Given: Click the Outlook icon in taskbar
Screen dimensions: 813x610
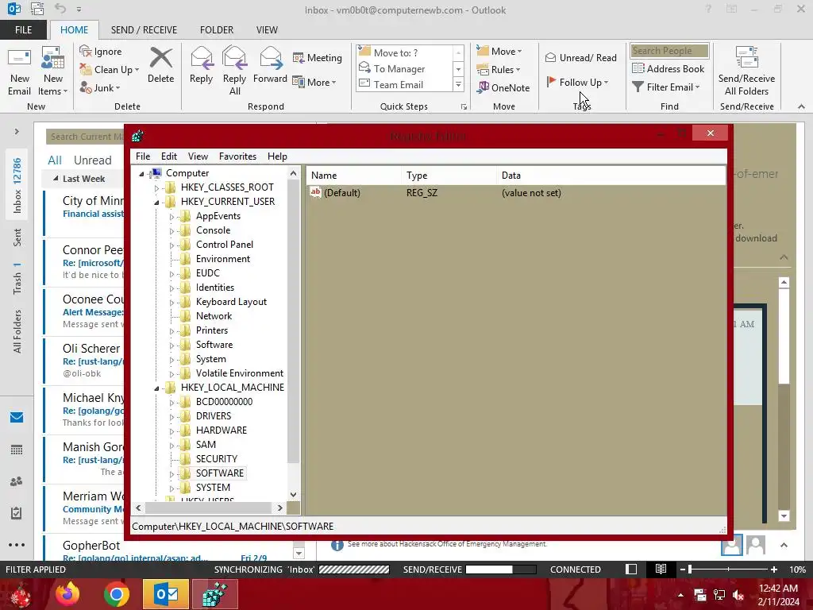Looking at the screenshot, I should click(165, 594).
